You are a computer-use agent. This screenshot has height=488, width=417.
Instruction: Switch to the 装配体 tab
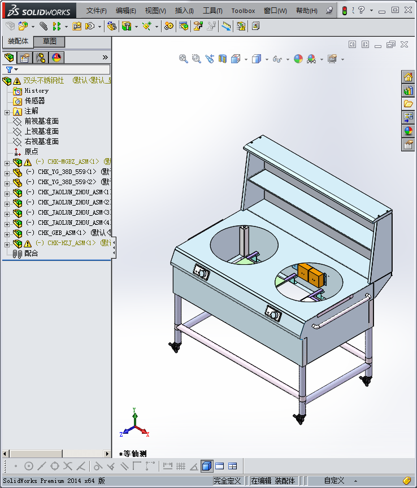18,41
